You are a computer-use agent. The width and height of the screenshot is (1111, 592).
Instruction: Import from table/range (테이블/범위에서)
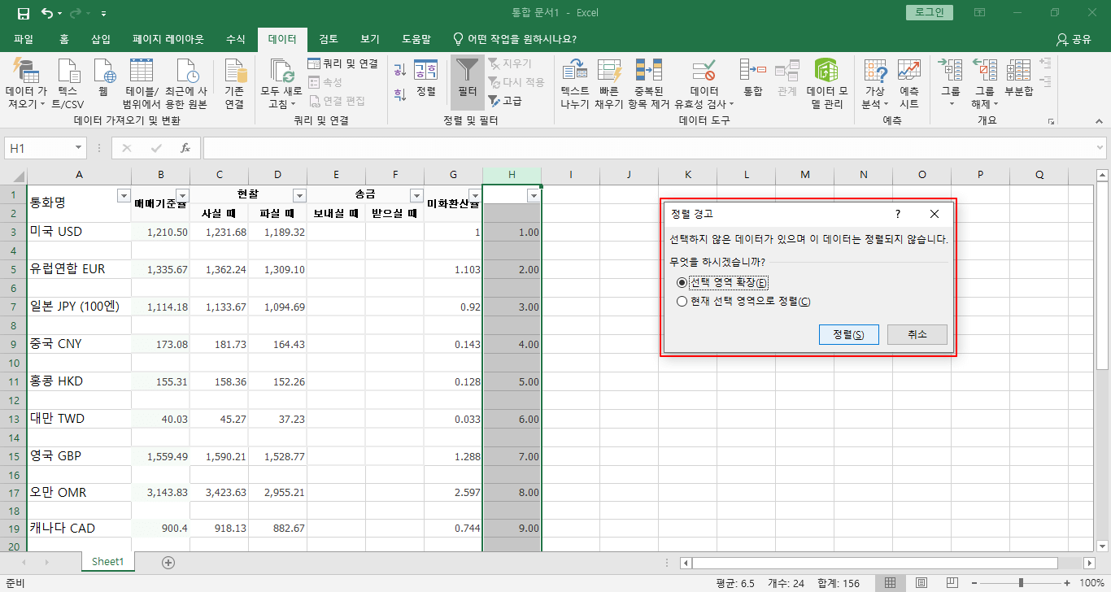click(142, 84)
